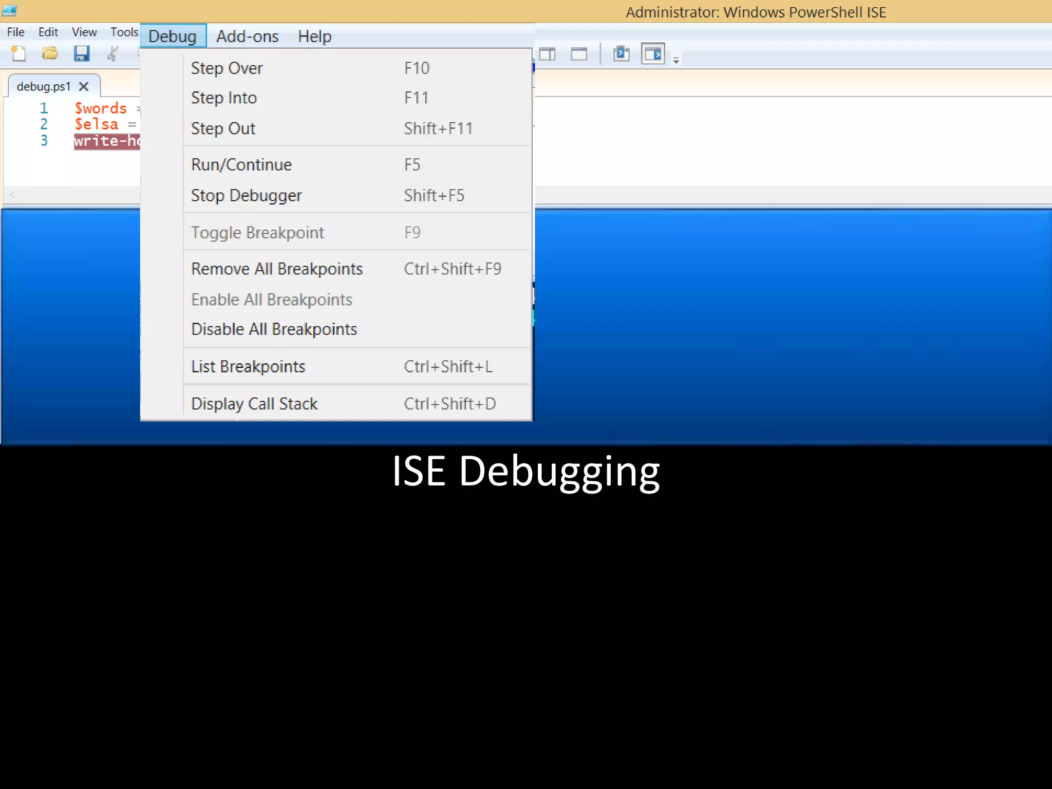Click the highlighted write-host breakpoint line
This screenshot has width=1052, height=789.
point(107,141)
